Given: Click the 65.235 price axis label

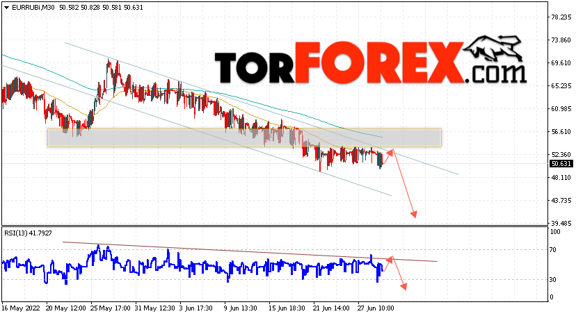Looking at the screenshot, I should (561, 86).
